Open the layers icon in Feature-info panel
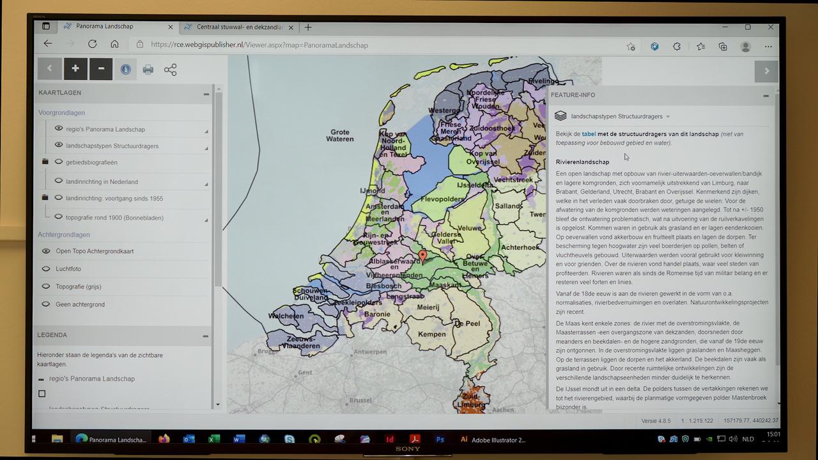 560,116
